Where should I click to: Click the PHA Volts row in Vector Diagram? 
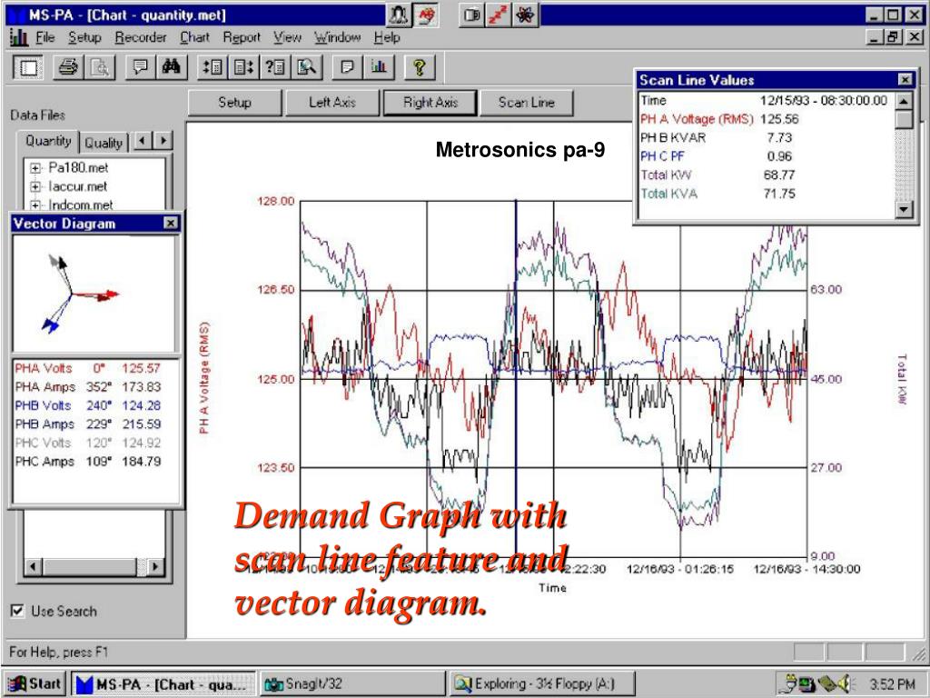[88, 369]
